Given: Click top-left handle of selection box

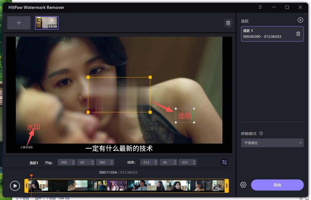Looking at the screenshot, I should coord(88,77).
